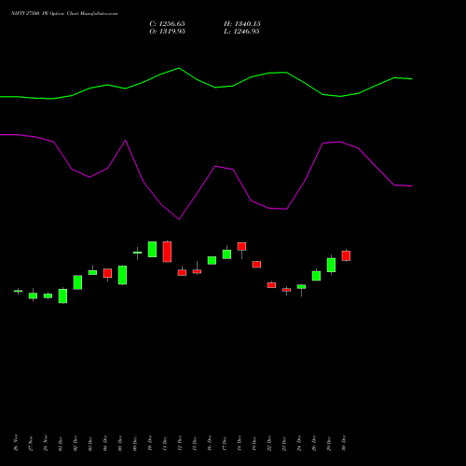Select the 01 Dec date label
This screenshot has width=466, height=466.
click(61, 444)
